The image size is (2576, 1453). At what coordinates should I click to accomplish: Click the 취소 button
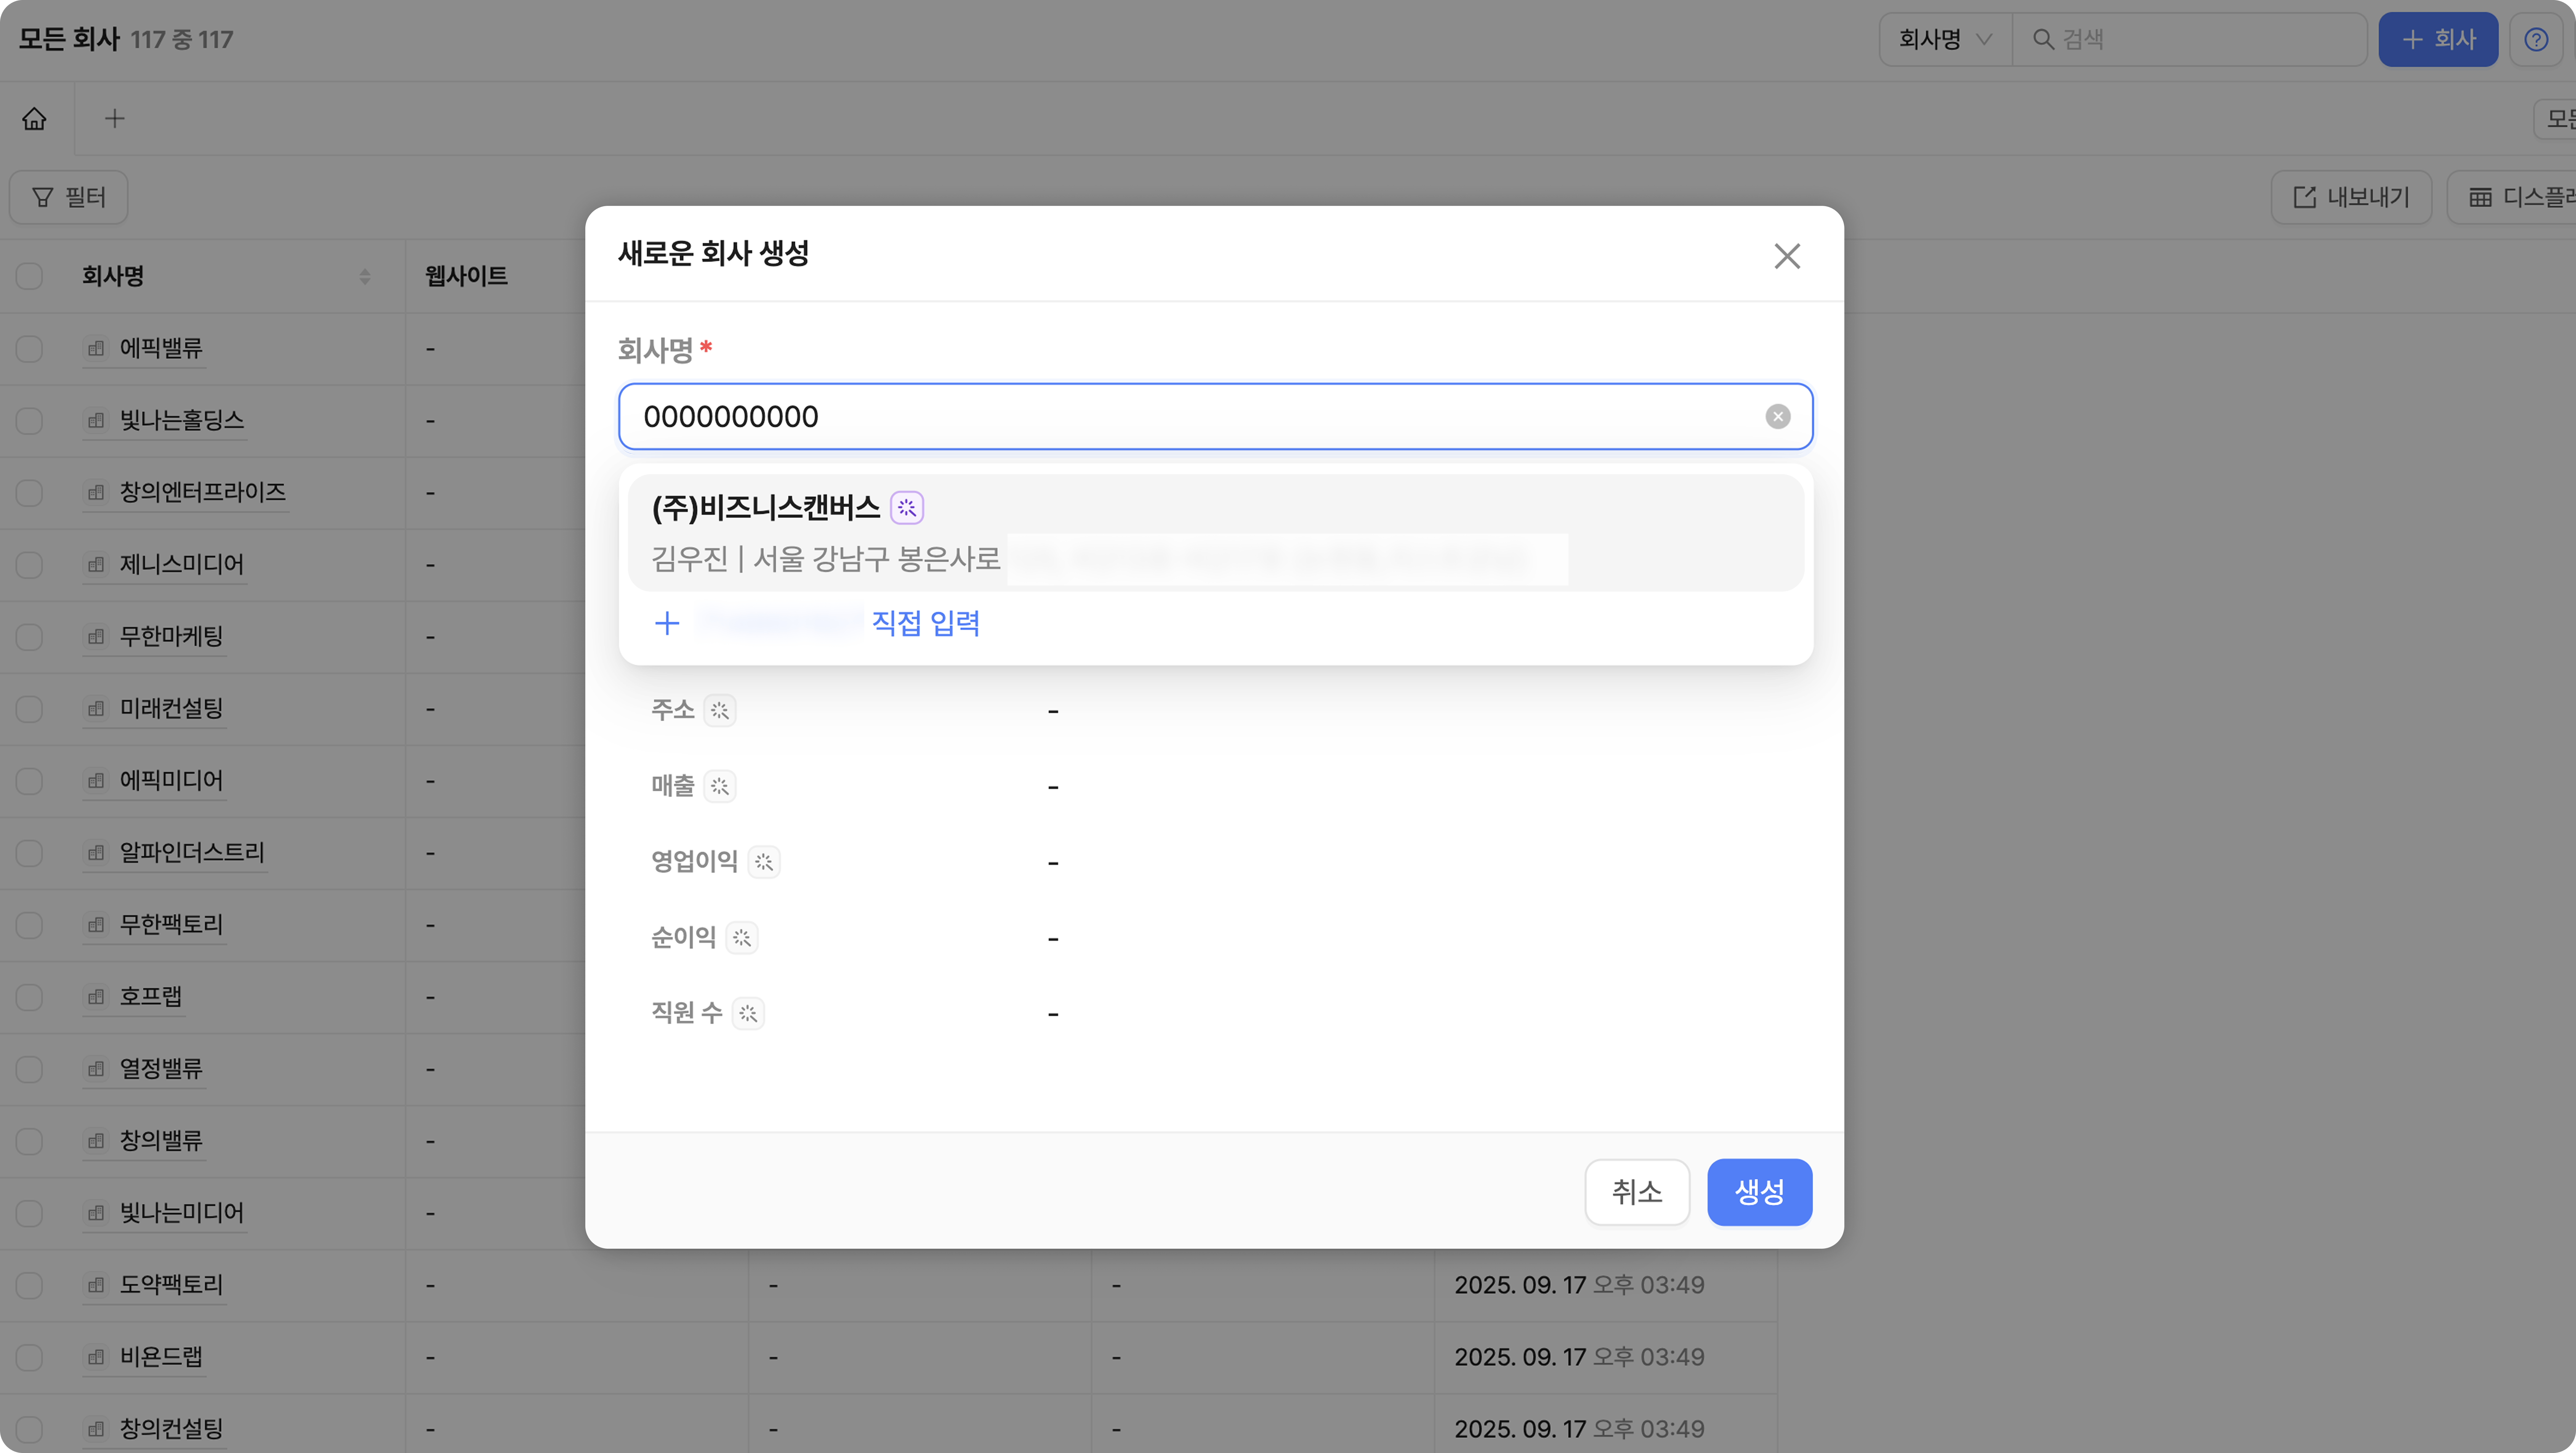click(x=1637, y=1191)
